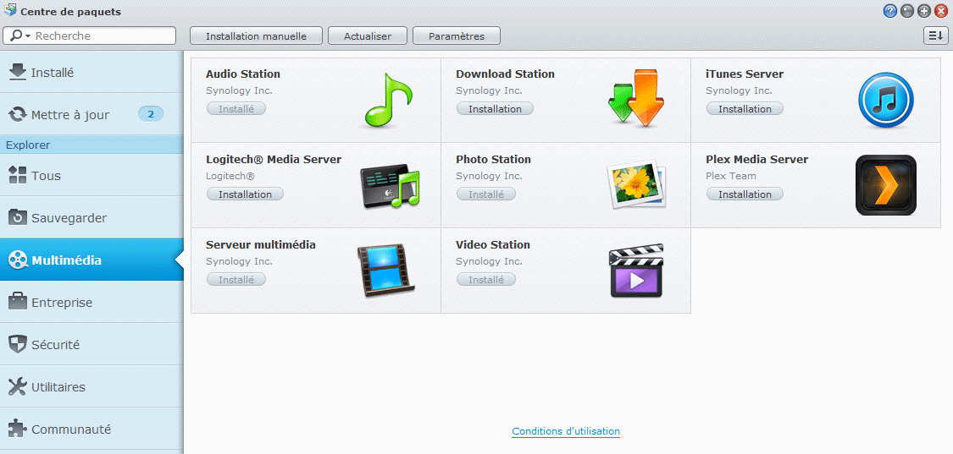Select Sécurité category
This screenshot has height=454, width=953.
click(x=91, y=344)
